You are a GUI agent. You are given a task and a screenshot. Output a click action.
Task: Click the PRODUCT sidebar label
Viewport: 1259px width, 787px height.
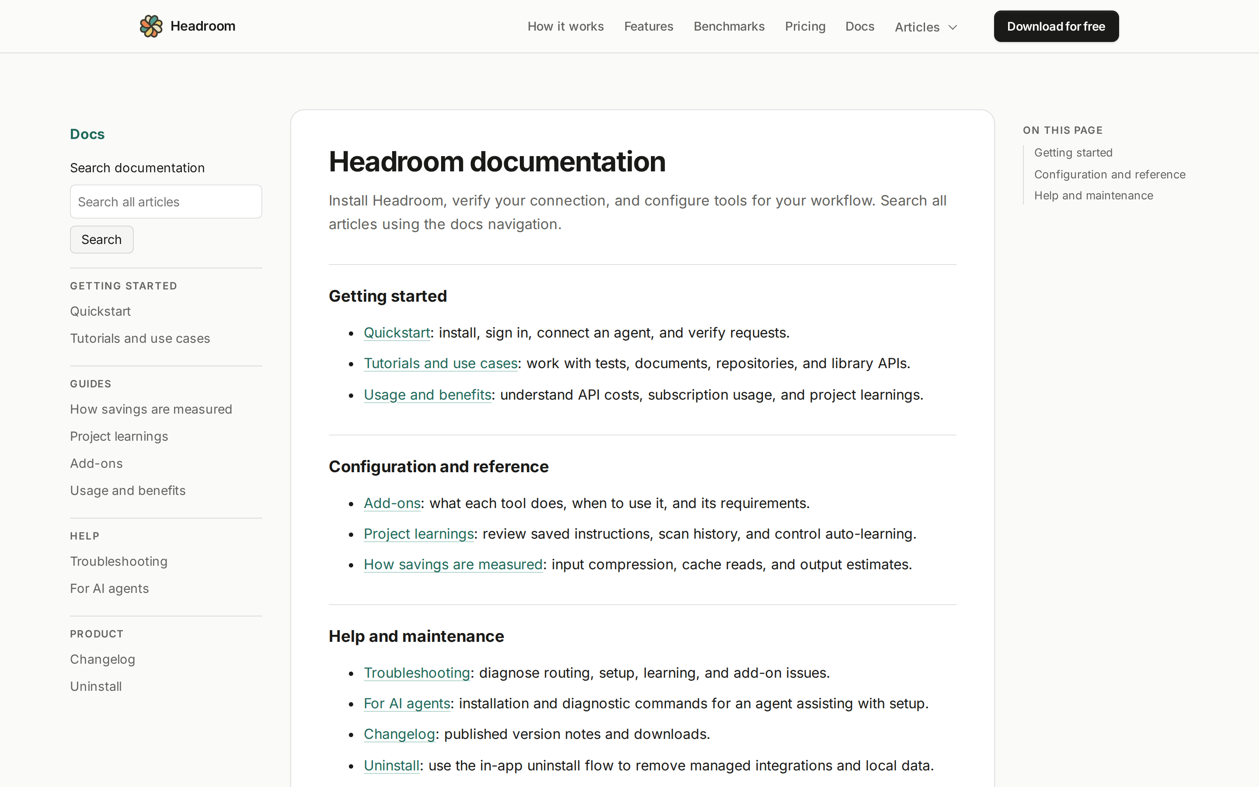click(x=97, y=634)
